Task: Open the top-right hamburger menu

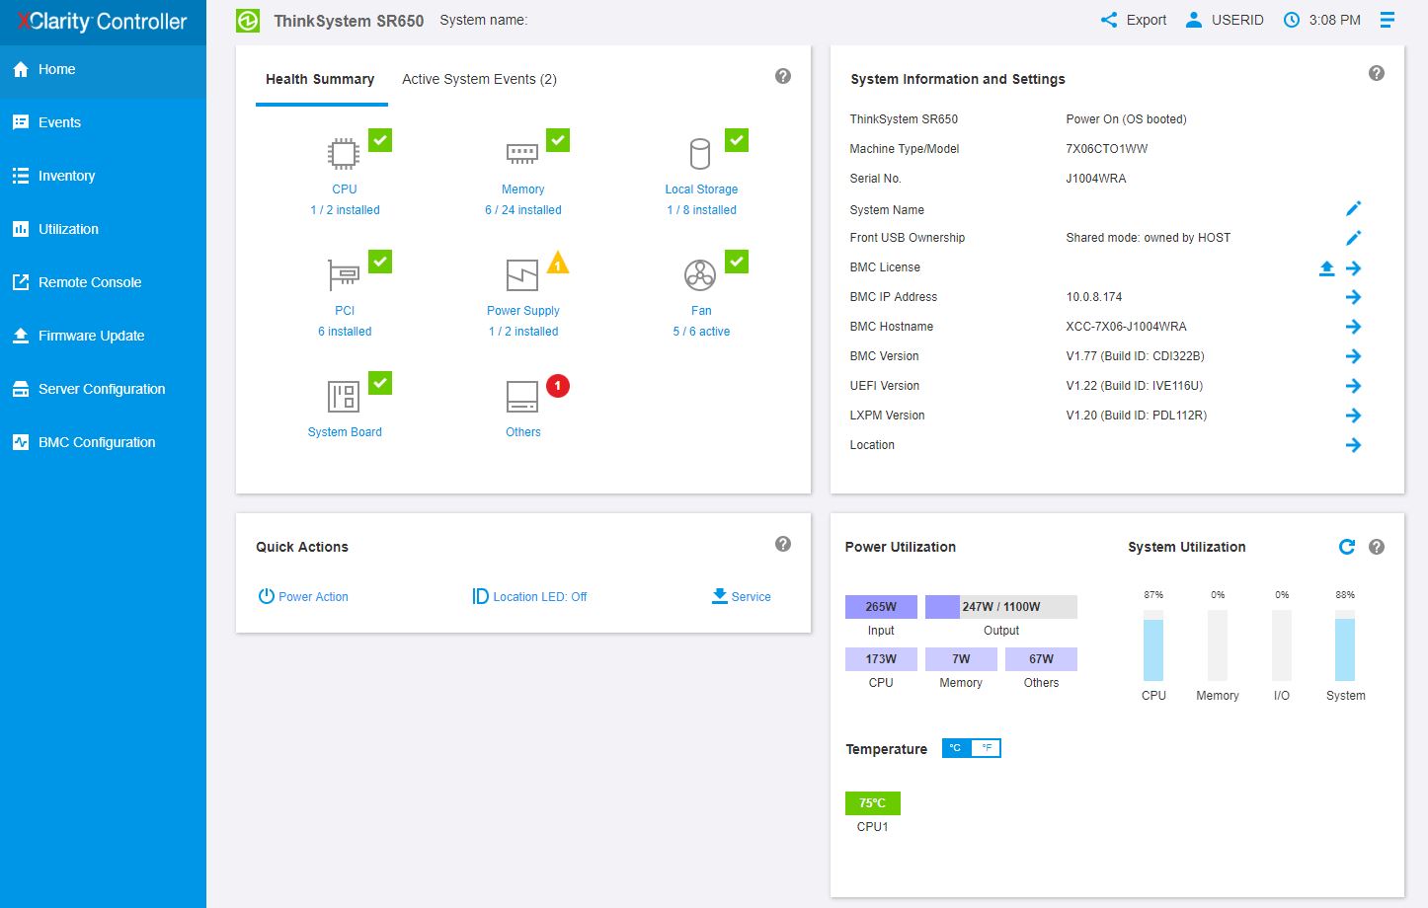Action: tap(1388, 20)
